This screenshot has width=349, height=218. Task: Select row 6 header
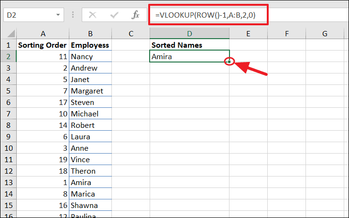pos(8,103)
